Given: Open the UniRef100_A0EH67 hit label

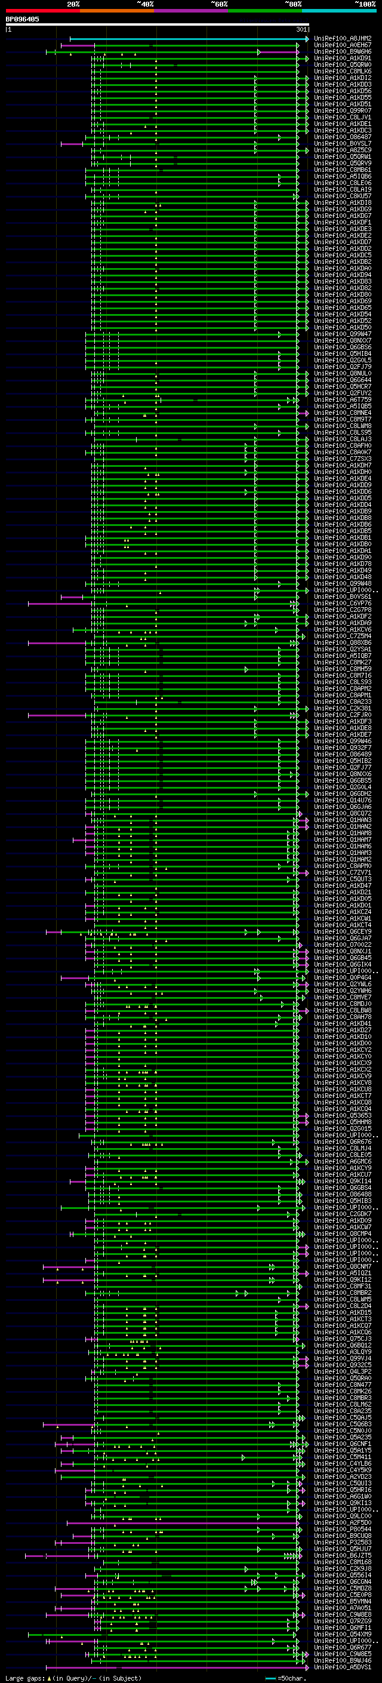Looking at the screenshot, I should click(343, 45).
